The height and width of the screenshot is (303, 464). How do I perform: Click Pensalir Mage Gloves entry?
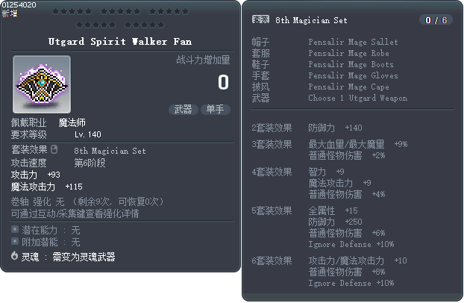click(353, 76)
